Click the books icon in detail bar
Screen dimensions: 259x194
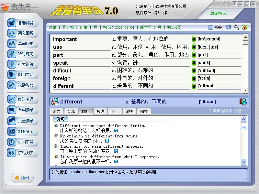coord(243,102)
